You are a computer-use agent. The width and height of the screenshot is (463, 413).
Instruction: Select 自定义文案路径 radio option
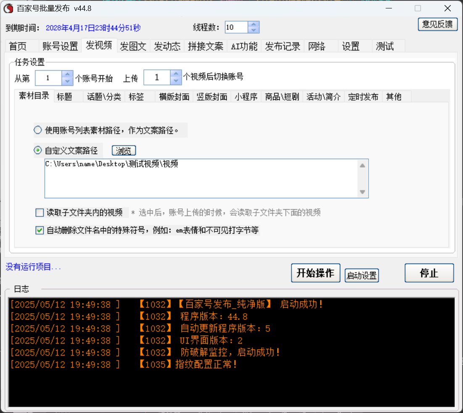(x=38, y=150)
